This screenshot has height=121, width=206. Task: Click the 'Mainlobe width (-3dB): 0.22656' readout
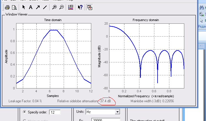click(x=152, y=101)
